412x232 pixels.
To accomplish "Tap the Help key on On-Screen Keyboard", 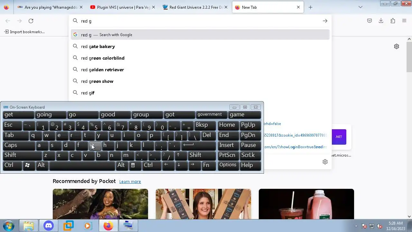I will point(250,165).
